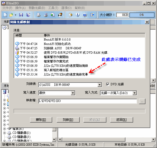157x148 pixels.
Task: Open the 寫入速度 speed dropdown
Action: click(73, 93)
